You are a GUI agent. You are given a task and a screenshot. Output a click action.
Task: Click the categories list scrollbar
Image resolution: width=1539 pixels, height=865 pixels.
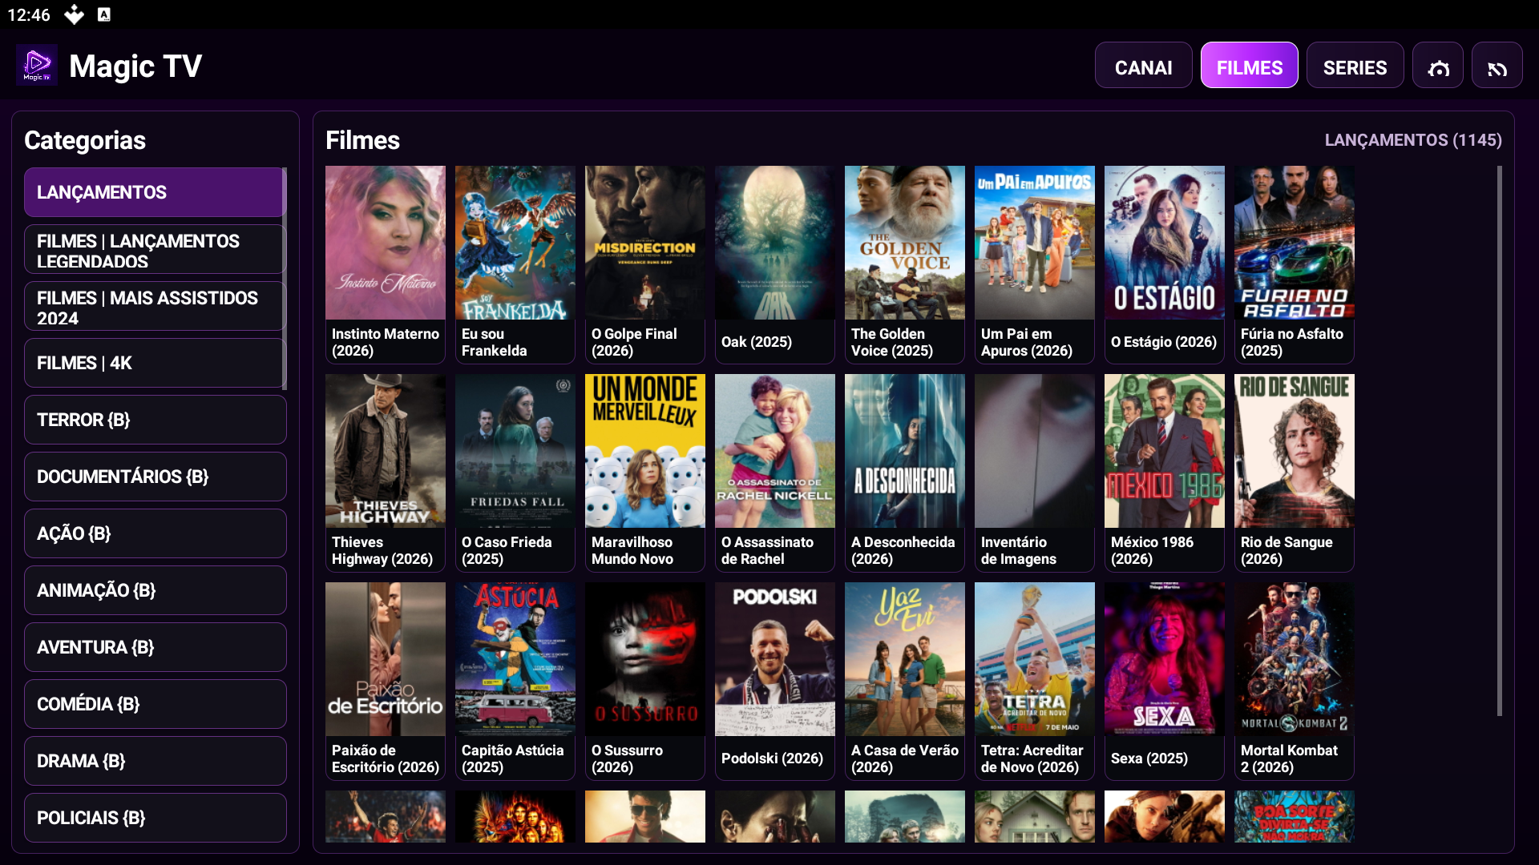pos(285,279)
